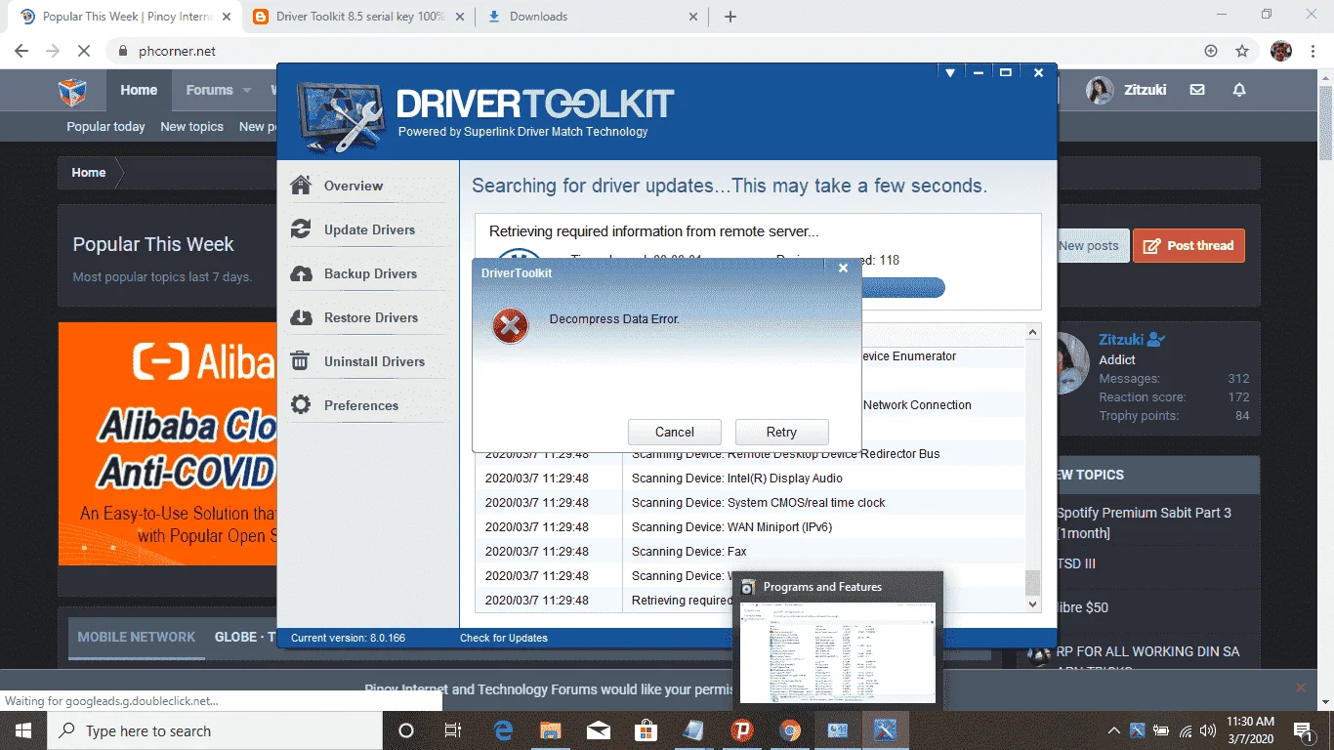Open the Chrome profile avatar
This screenshot has height=750, width=1334.
(x=1281, y=51)
